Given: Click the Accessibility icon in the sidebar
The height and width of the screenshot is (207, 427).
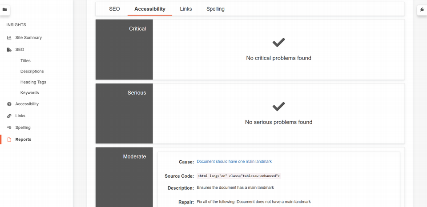Looking at the screenshot, I should click(9, 104).
